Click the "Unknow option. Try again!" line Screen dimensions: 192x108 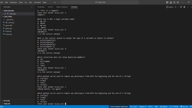49,89
